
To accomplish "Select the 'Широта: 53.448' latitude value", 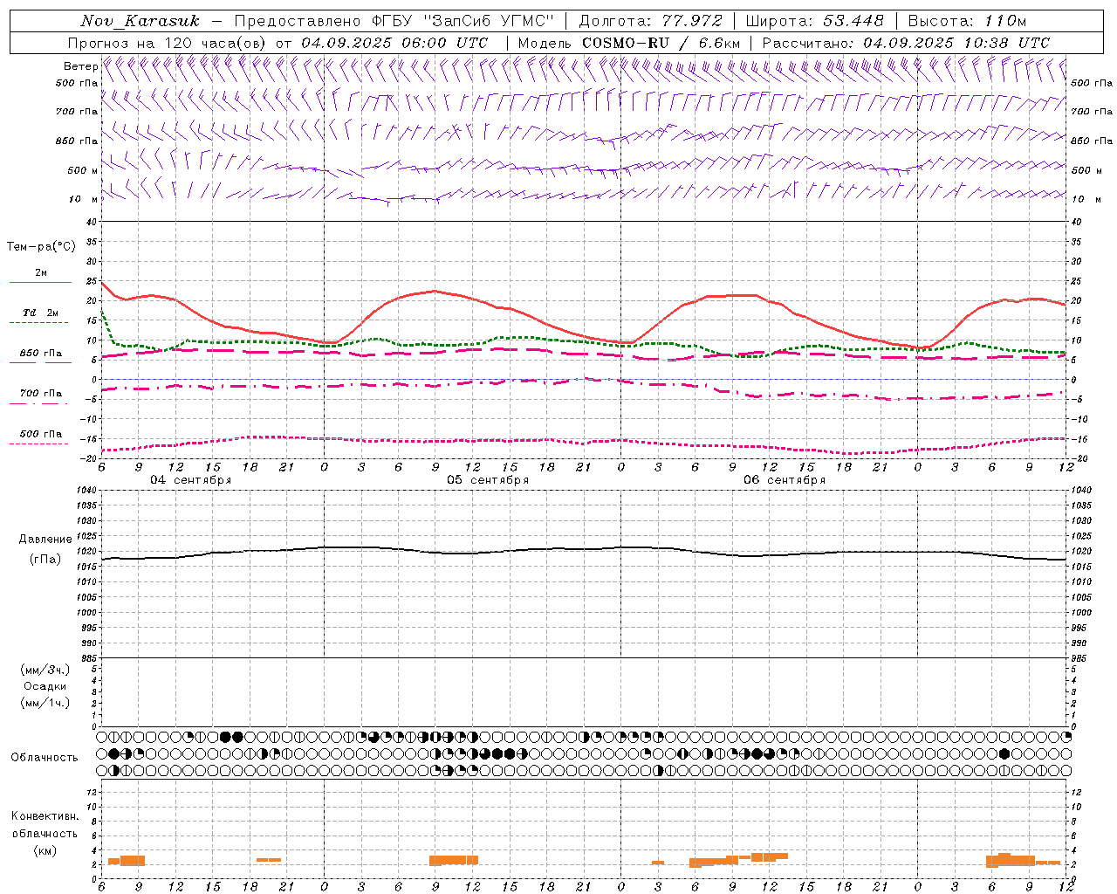I will (x=814, y=21).
